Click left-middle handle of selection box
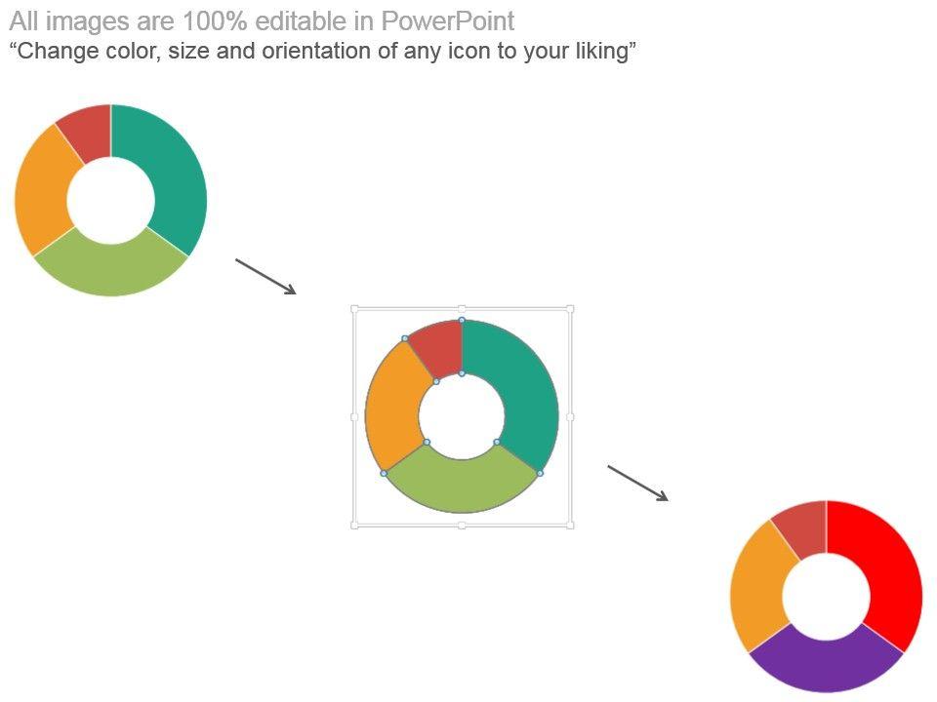This screenshot has width=937, height=702. [x=354, y=417]
